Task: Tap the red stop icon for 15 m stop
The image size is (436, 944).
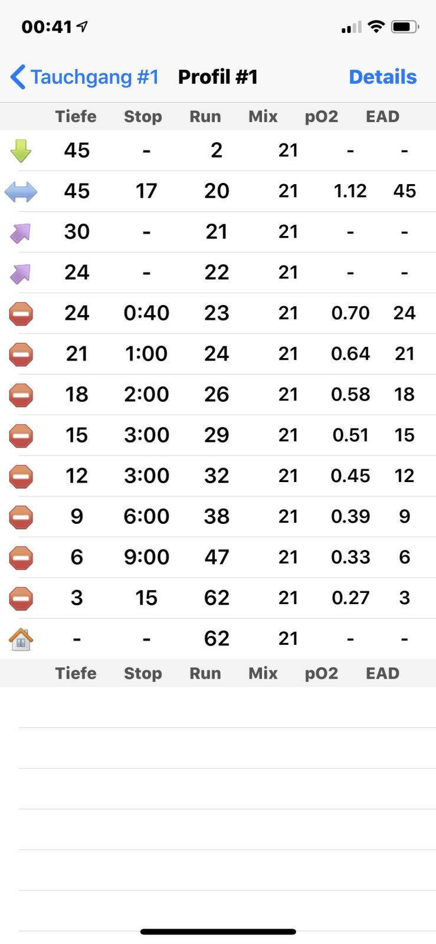Action: 21,436
